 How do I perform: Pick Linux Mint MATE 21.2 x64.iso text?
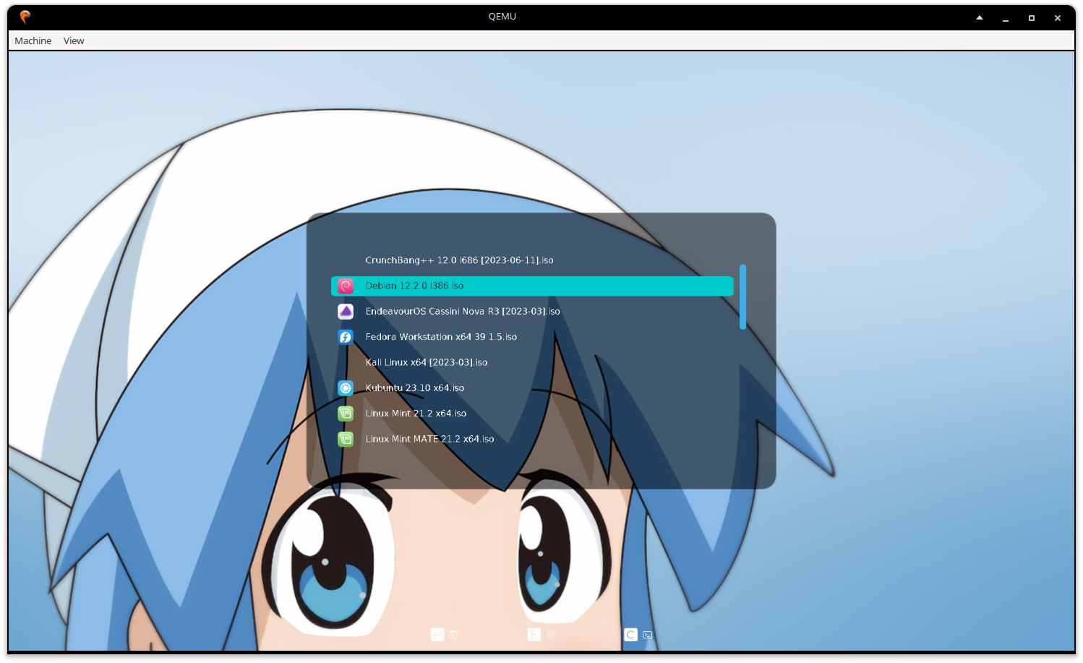(429, 439)
